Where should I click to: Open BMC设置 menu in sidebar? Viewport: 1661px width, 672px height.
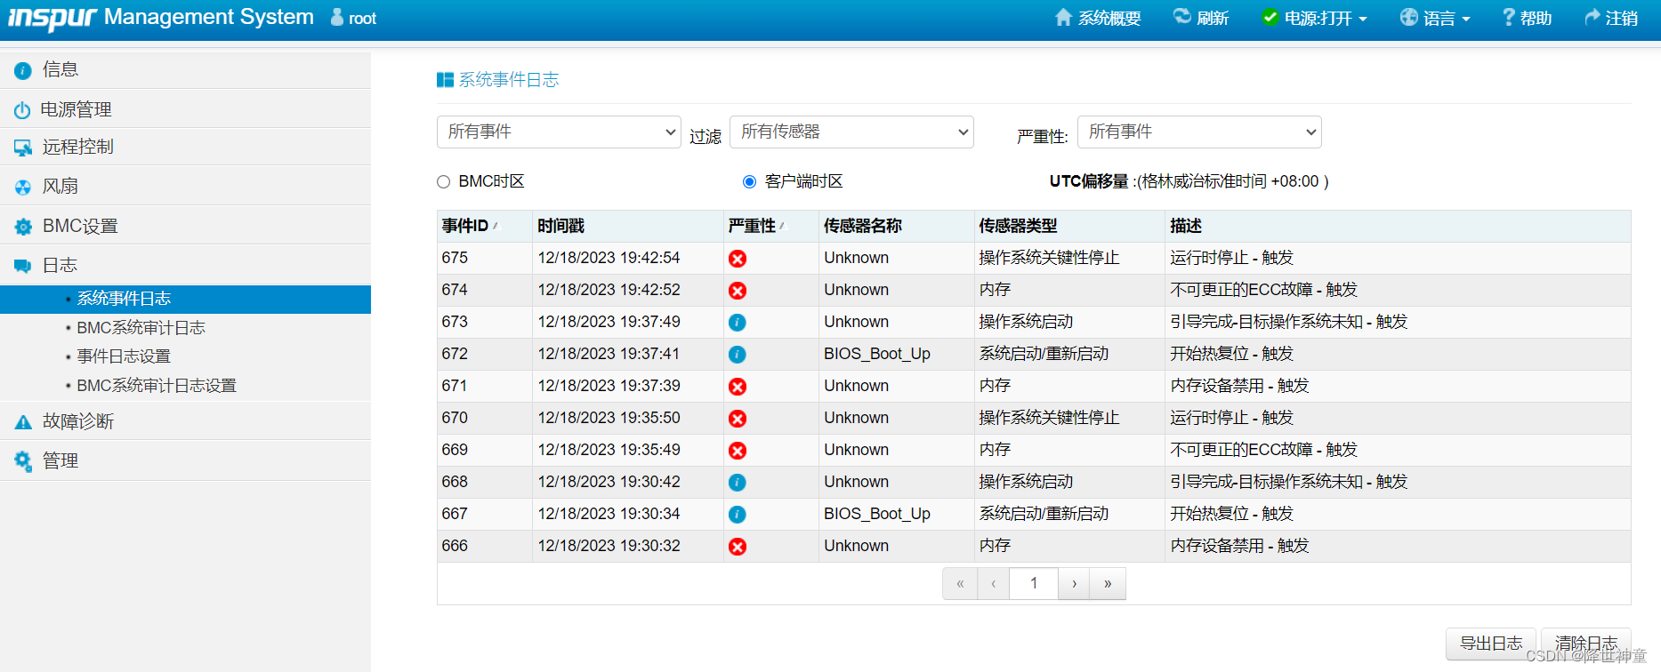(x=185, y=226)
